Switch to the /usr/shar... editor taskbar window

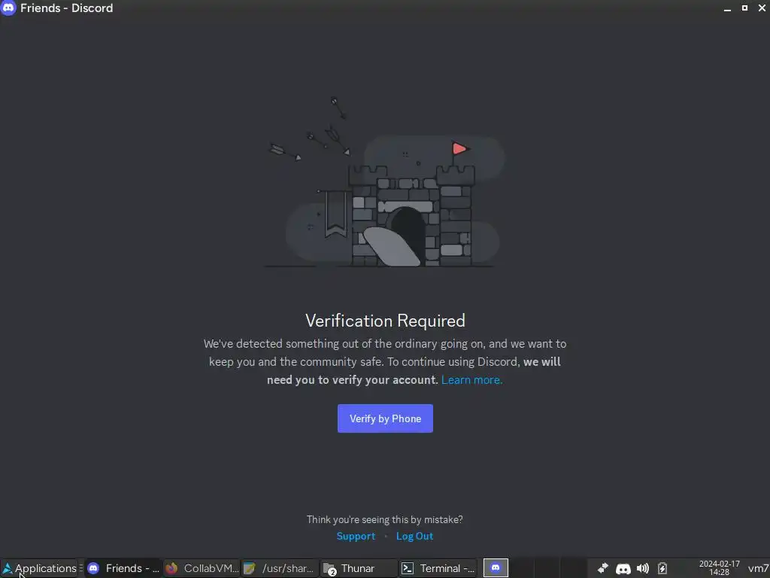point(280,568)
